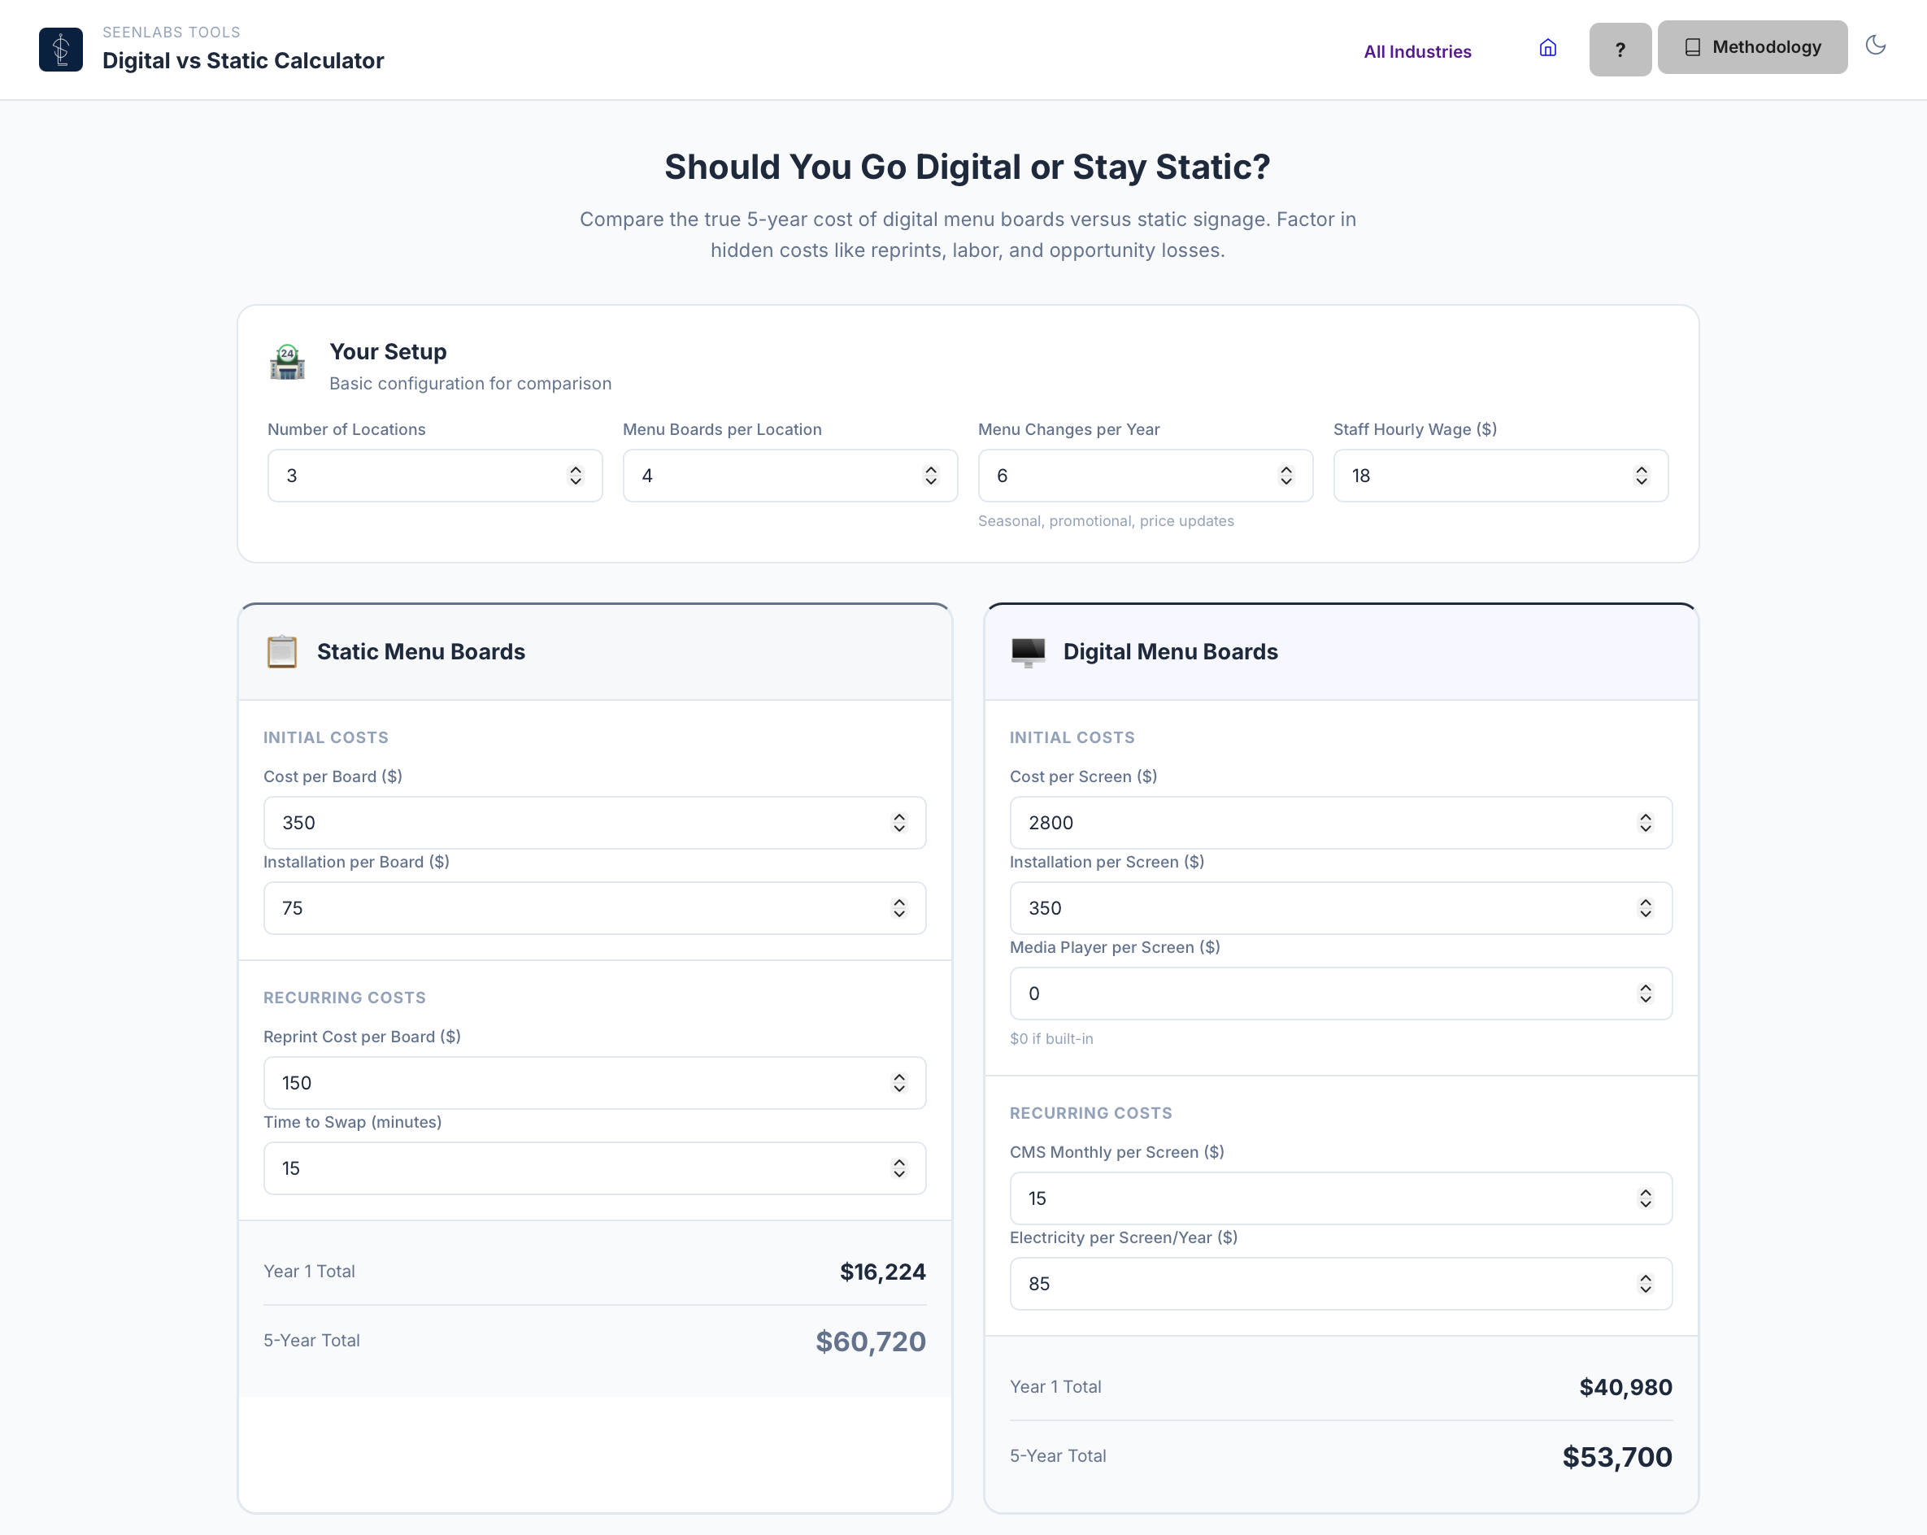Click the monitor icon beside Digital Menu Boards
Viewport: 1927px width, 1535px height.
(1029, 651)
